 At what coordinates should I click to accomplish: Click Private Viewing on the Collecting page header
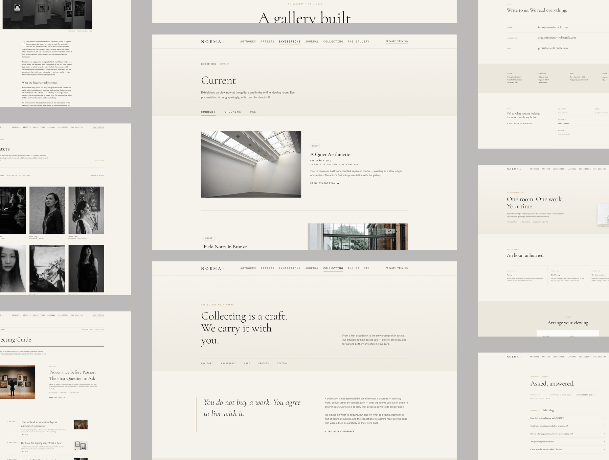click(x=397, y=268)
